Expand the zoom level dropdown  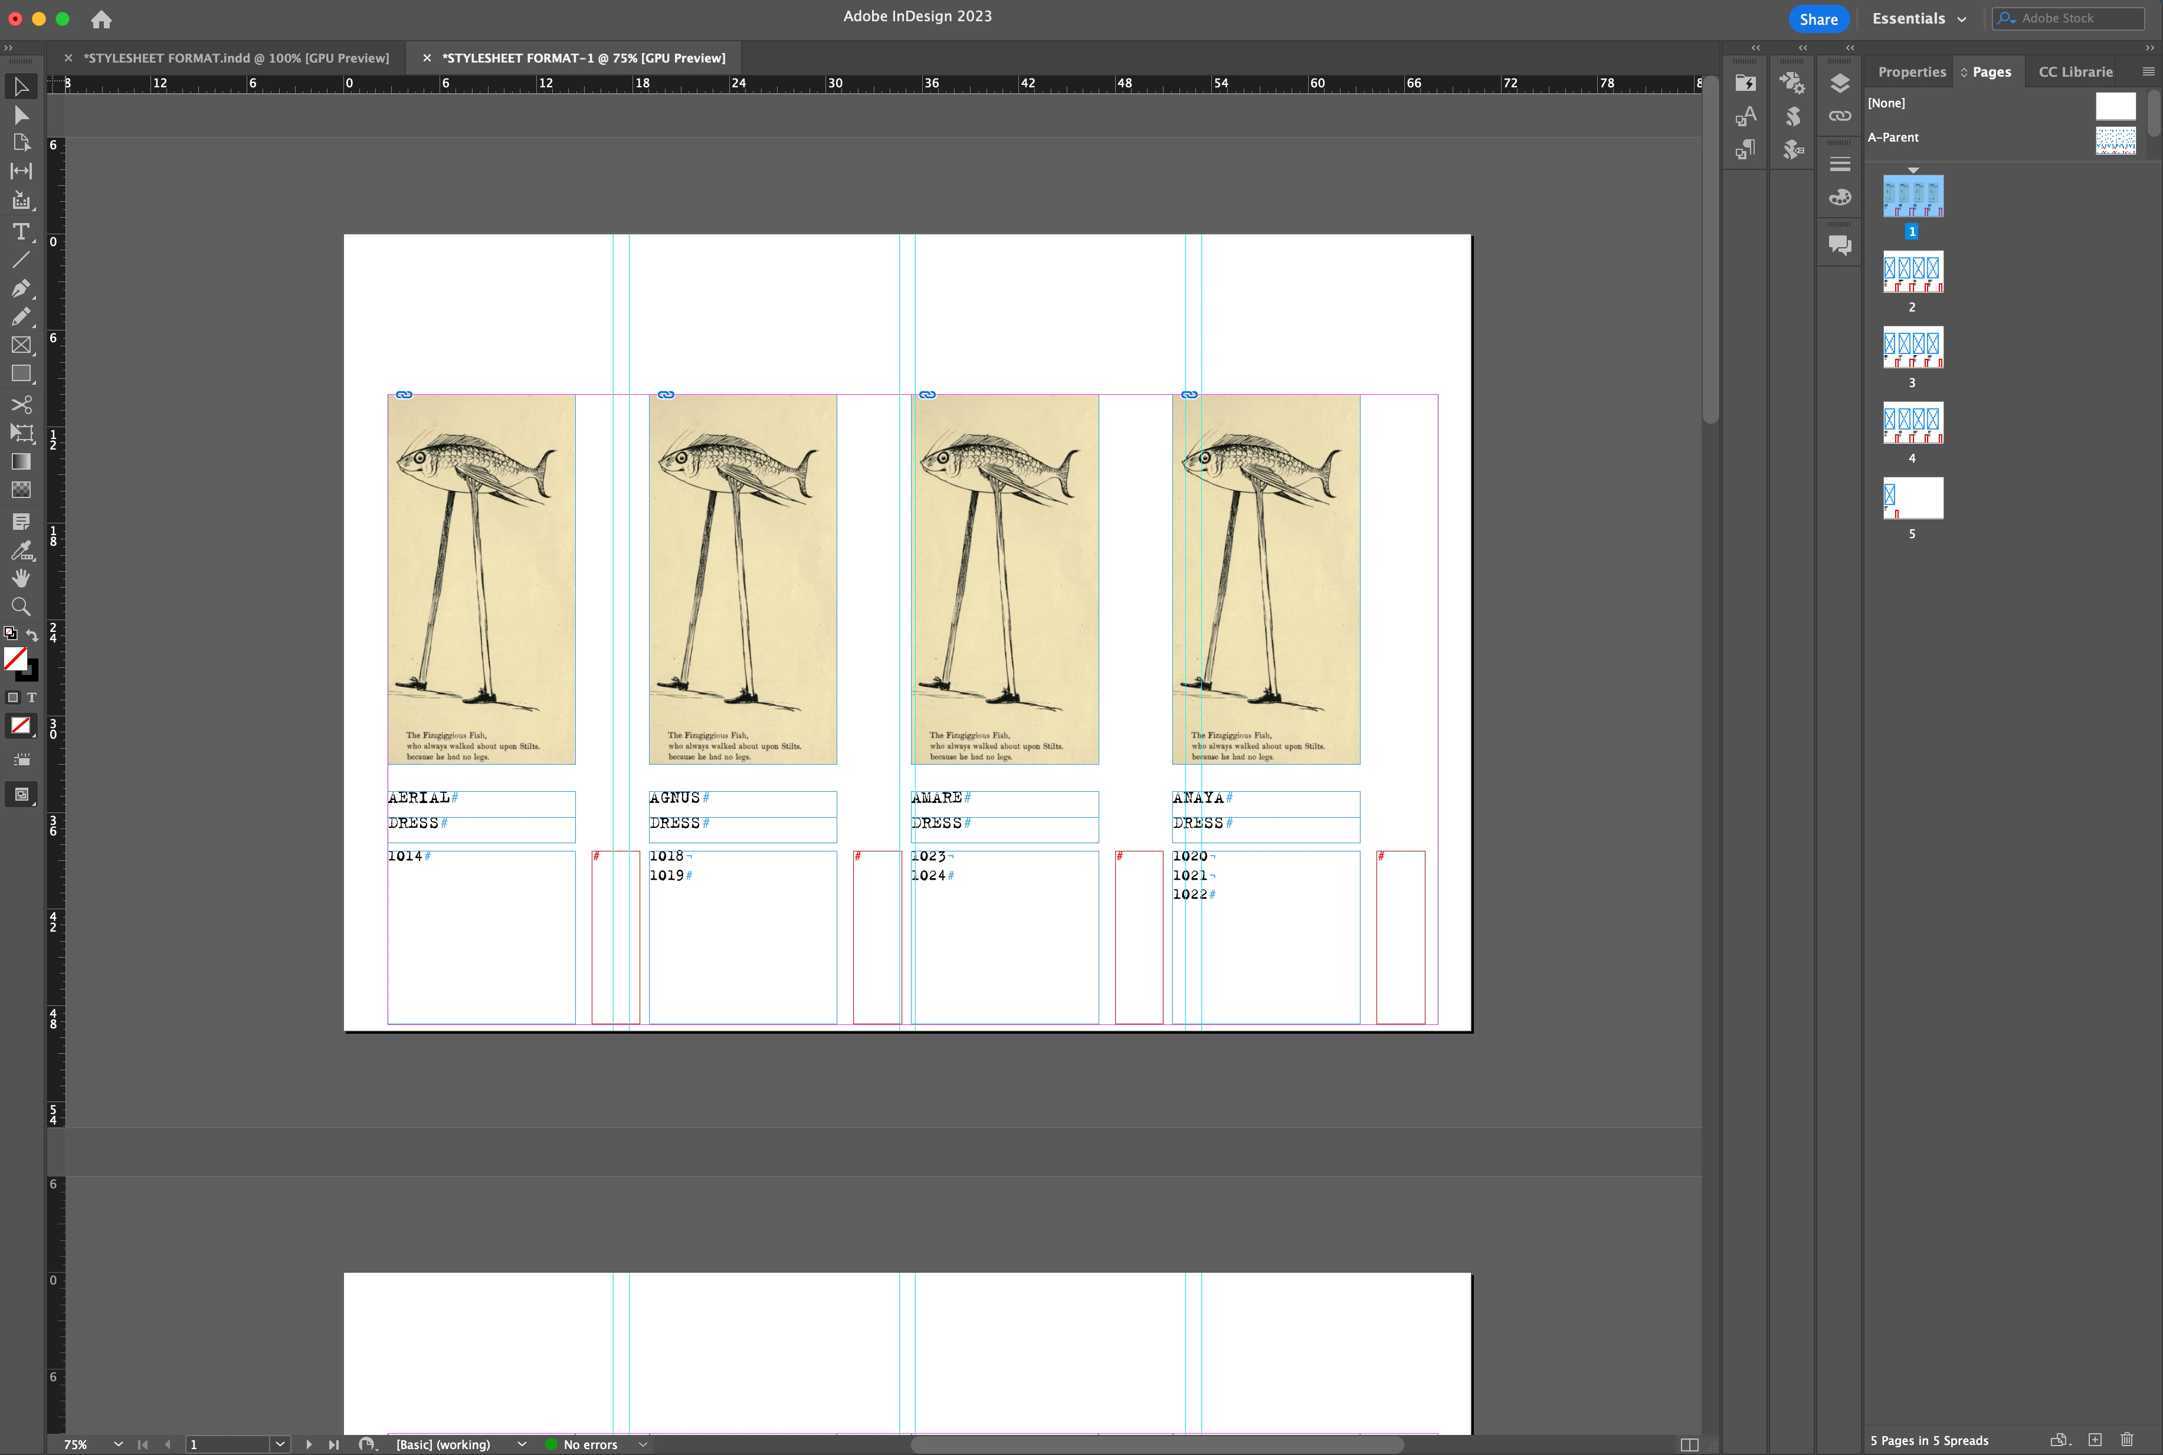pos(118,1444)
